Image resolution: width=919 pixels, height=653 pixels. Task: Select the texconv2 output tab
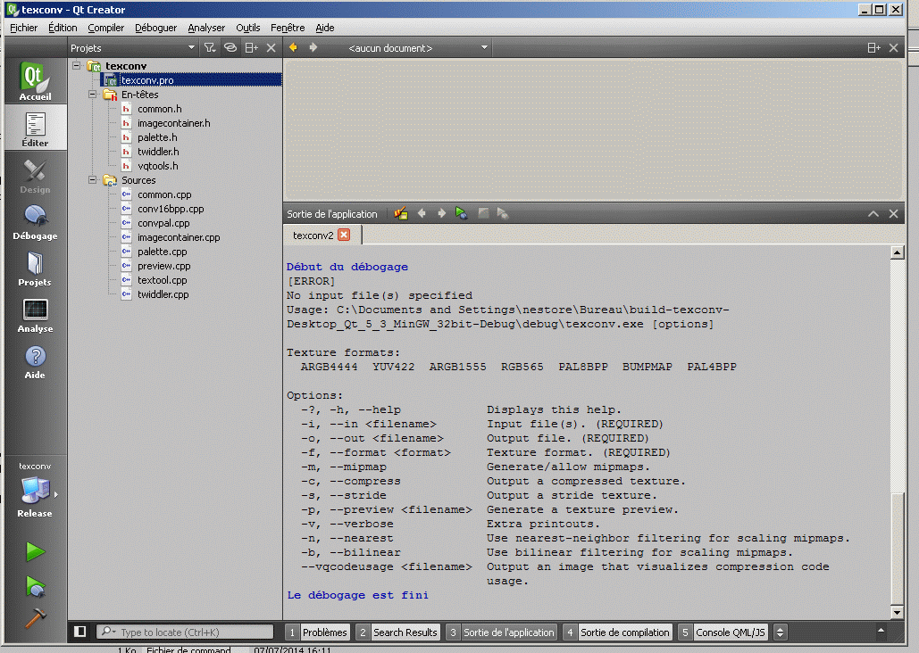(x=313, y=236)
